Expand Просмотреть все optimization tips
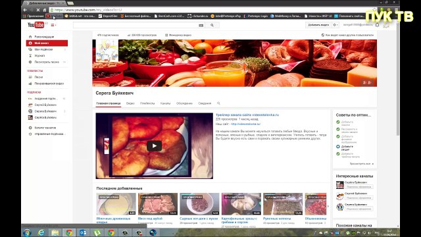 click(x=361, y=164)
